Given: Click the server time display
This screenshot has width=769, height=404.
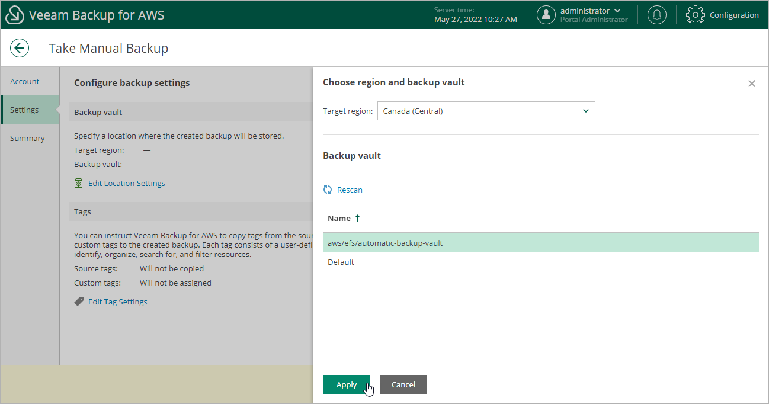Looking at the screenshot, I should coord(476,15).
